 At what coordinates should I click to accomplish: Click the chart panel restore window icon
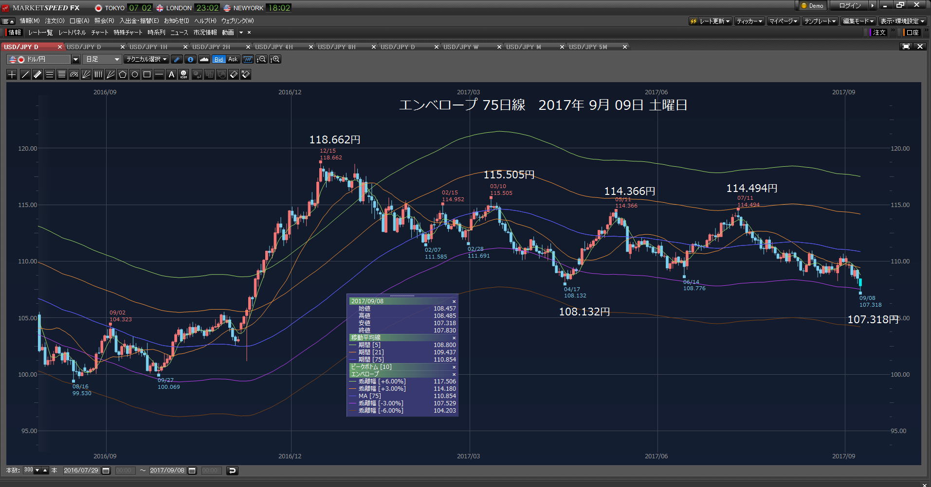pyautogui.click(x=906, y=46)
